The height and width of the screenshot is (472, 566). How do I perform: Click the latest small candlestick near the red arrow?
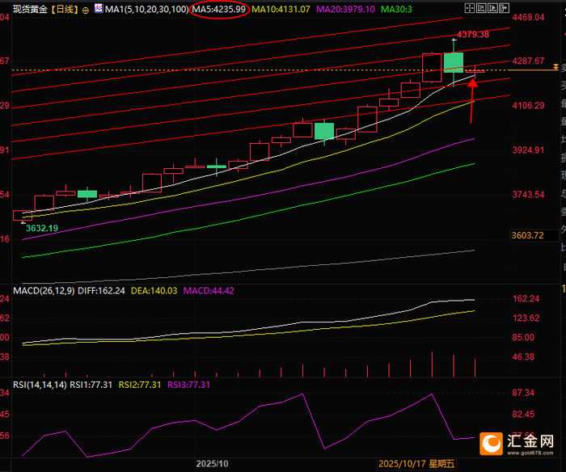click(x=475, y=71)
